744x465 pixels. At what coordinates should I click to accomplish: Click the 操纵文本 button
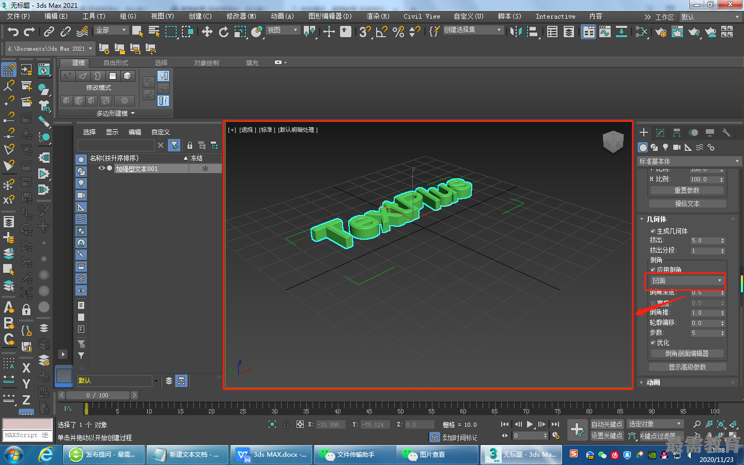(687, 204)
